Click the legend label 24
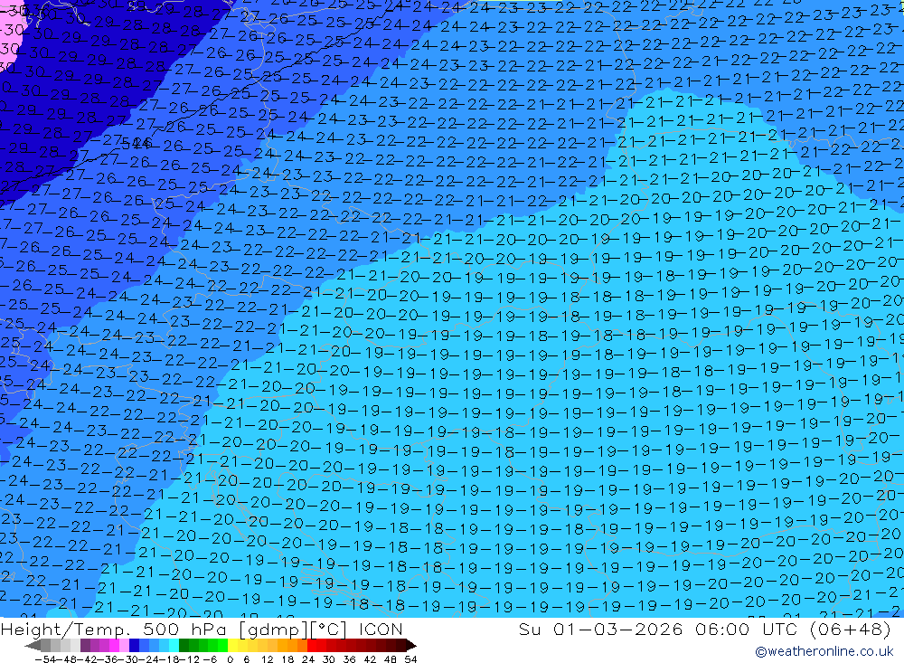 coord(308,659)
